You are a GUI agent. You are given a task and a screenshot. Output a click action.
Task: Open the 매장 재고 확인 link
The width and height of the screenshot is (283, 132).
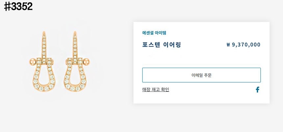(156, 89)
